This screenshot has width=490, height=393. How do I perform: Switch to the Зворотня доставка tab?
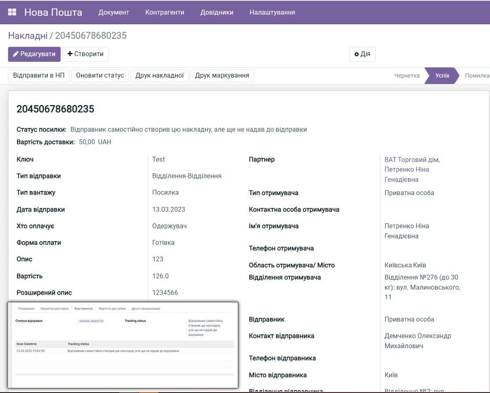(x=54, y=309)
